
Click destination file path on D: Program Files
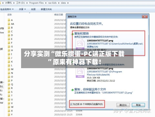click(104, 73)
